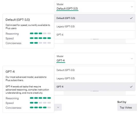Choose Default (GPT-3.5) in the lower list

pyautogui.click(x=95, y=70)
